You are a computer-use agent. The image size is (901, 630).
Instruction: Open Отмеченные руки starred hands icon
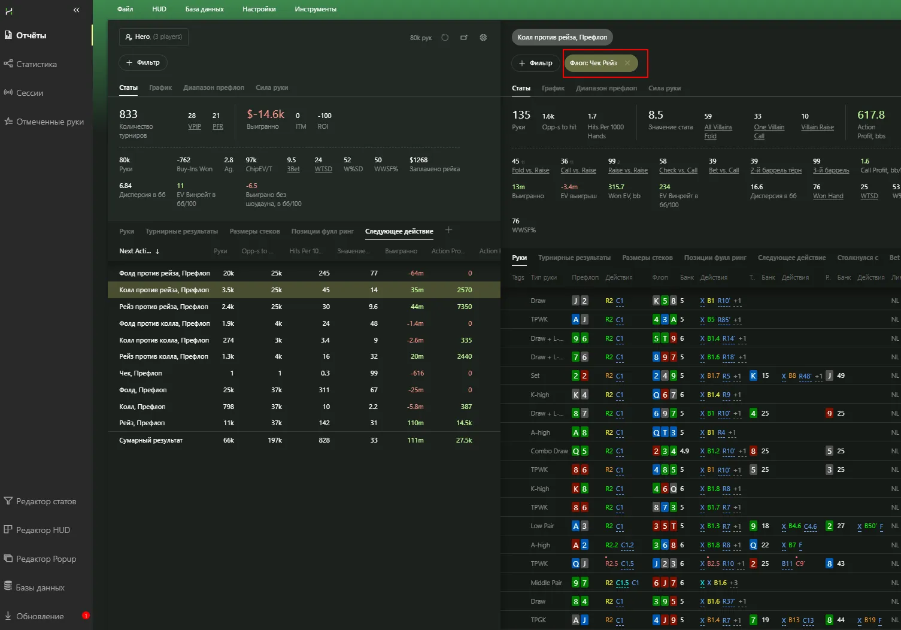click(x=8, y=122)
